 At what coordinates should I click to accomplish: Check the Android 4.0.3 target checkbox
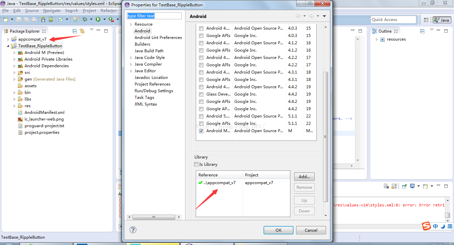[201, 28]
